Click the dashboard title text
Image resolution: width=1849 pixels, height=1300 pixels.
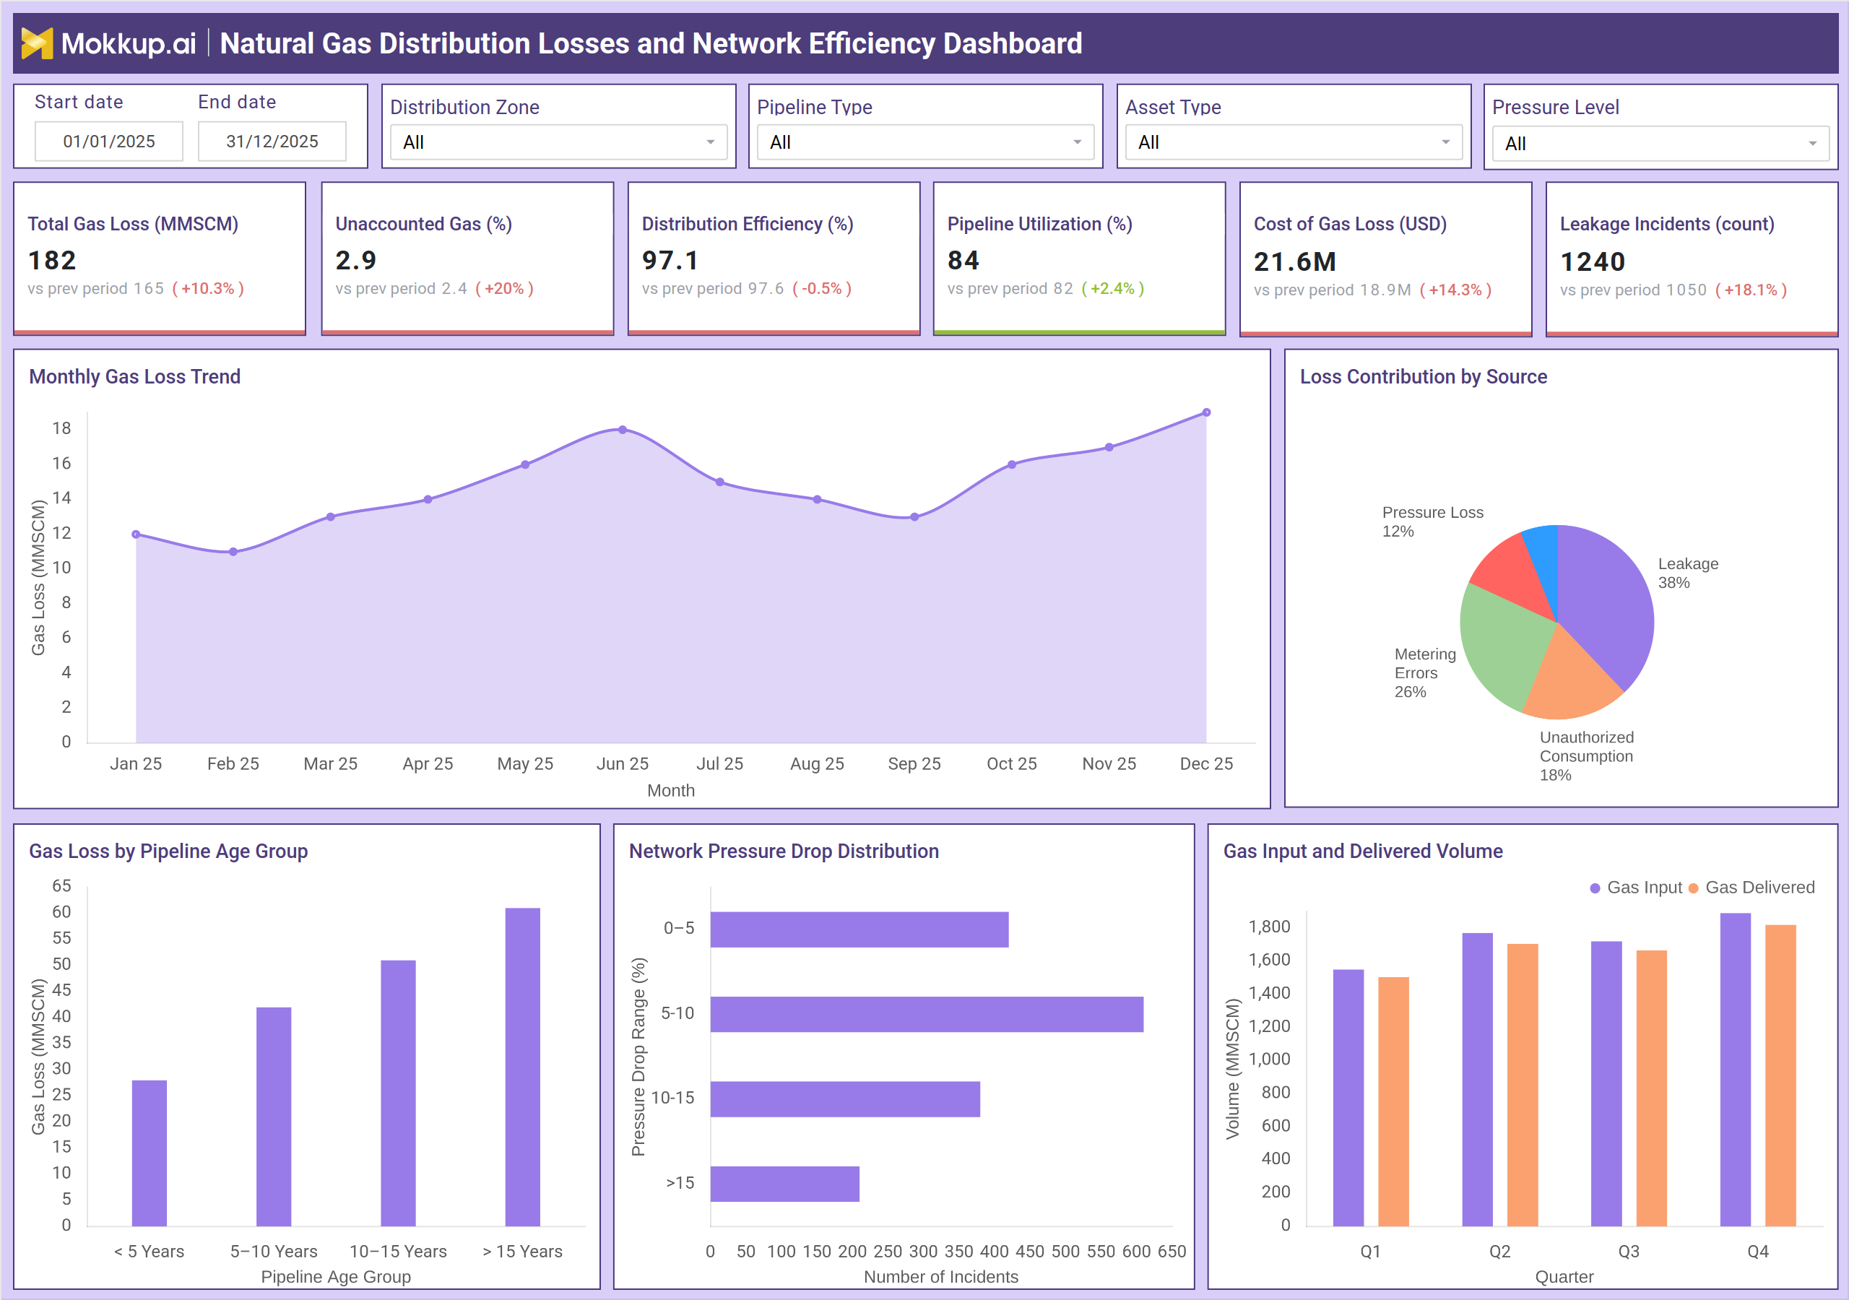[x=651, y=43]
